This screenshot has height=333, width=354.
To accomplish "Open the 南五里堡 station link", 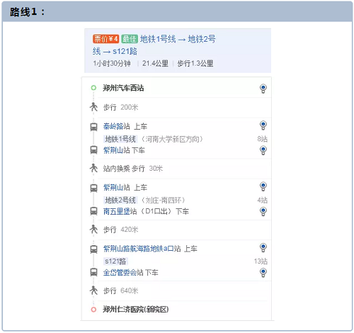I will tap(117, 211).
